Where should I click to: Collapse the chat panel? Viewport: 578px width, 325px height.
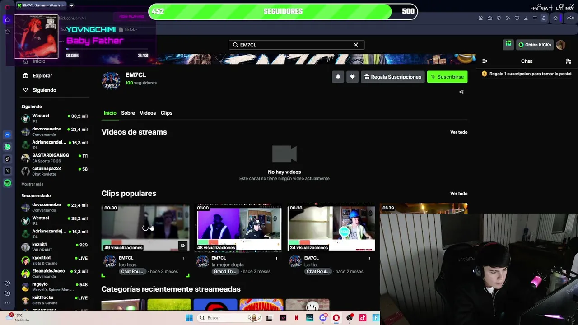[x=485, y=61]
